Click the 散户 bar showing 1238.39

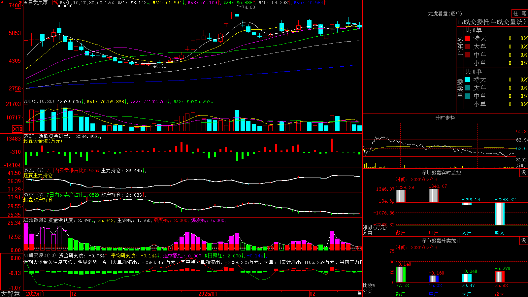click(400, 196)
